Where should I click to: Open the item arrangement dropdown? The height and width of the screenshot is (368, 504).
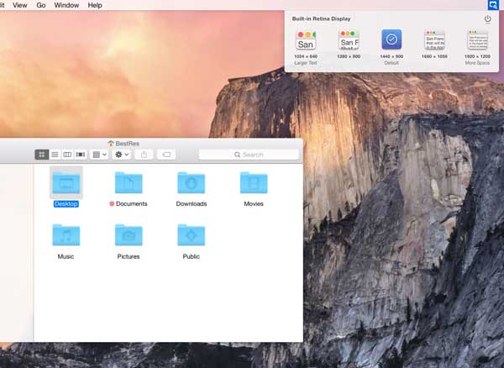(99, 155)
